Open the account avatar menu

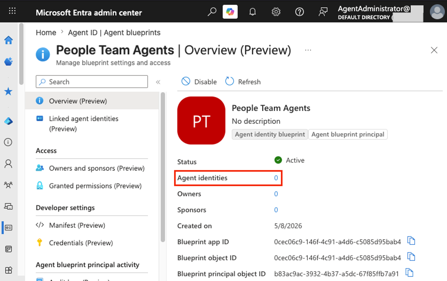tap(437, 12)
